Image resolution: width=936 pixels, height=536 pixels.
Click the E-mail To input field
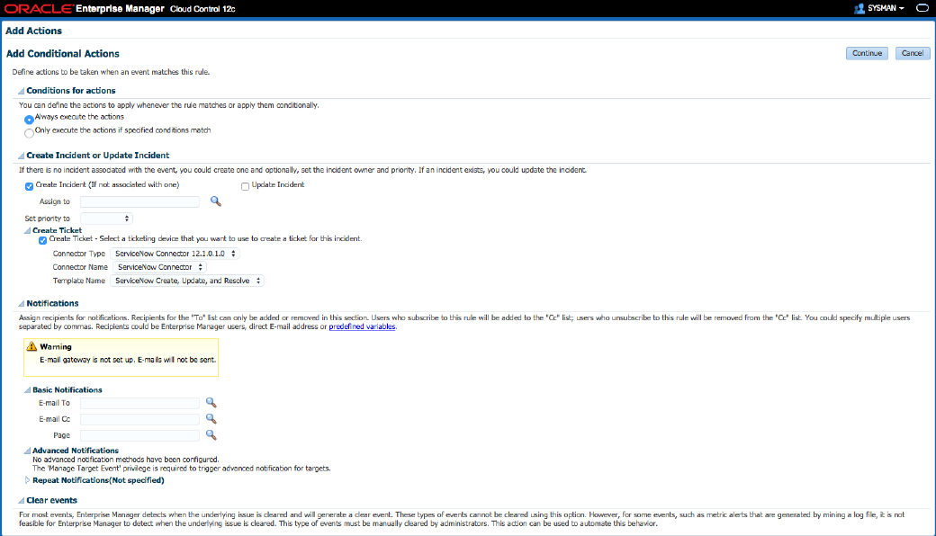pos(139,403)
